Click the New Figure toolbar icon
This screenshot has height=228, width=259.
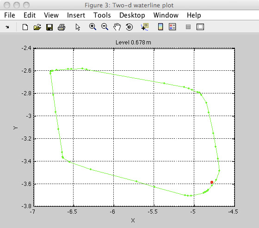coord(25,27)
